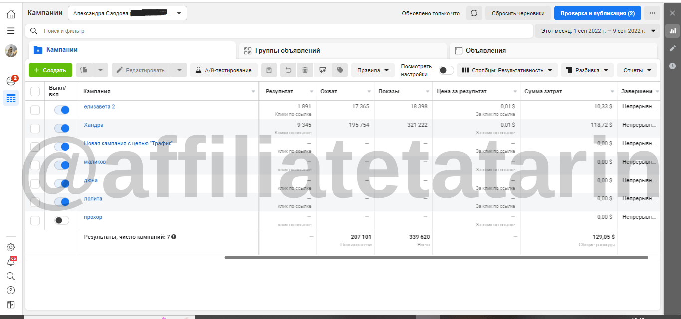The height and width of the screenshot is (319, 681).
Task: Open the pencil edit icon in right panel
Action: click(672, 48)
